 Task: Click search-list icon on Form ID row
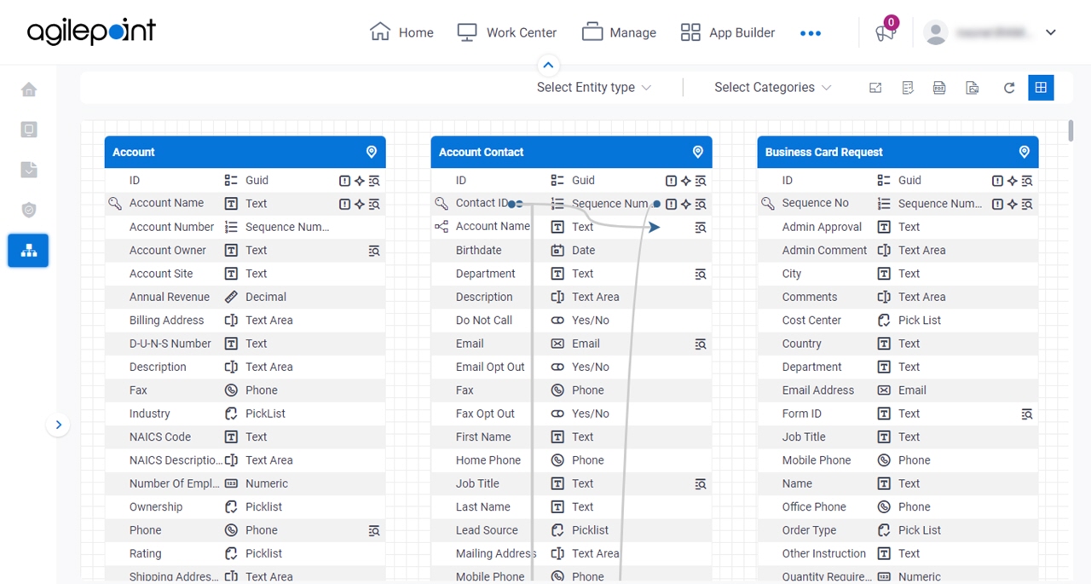pyautogui.click(x=1027, y=413)
